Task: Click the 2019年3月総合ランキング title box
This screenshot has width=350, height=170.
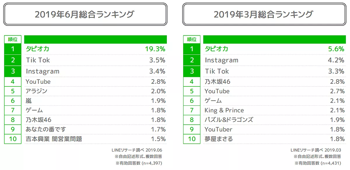Action: 264,14
